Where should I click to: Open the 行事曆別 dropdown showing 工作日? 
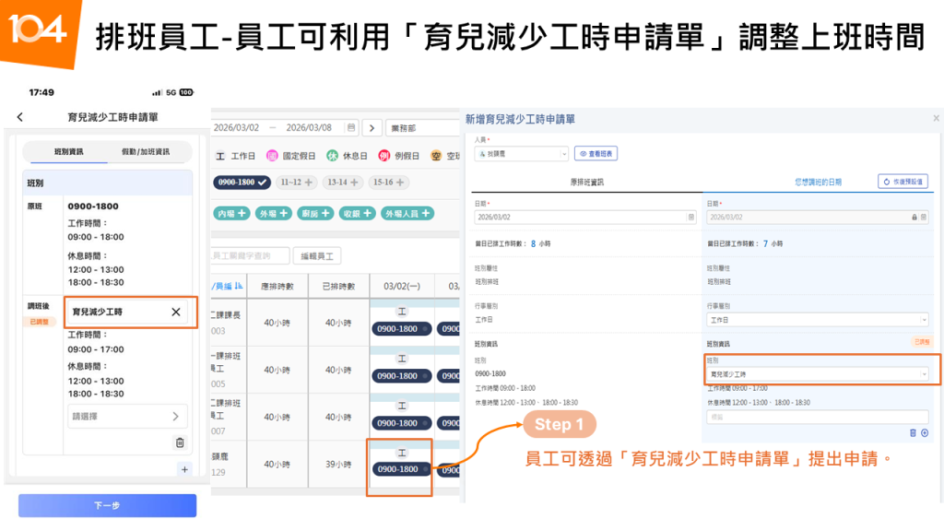818,320
